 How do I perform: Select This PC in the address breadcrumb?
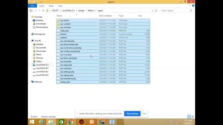[55, 11]
